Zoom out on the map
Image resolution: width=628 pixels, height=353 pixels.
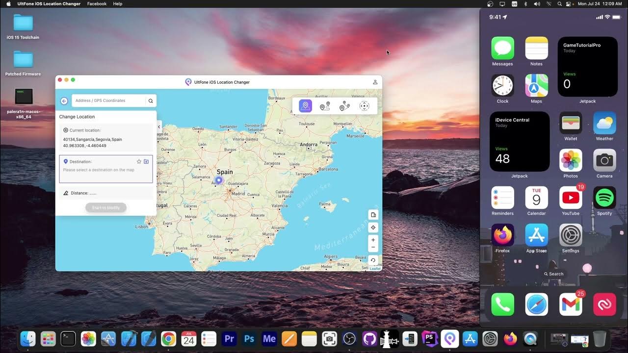coord(373,248)
